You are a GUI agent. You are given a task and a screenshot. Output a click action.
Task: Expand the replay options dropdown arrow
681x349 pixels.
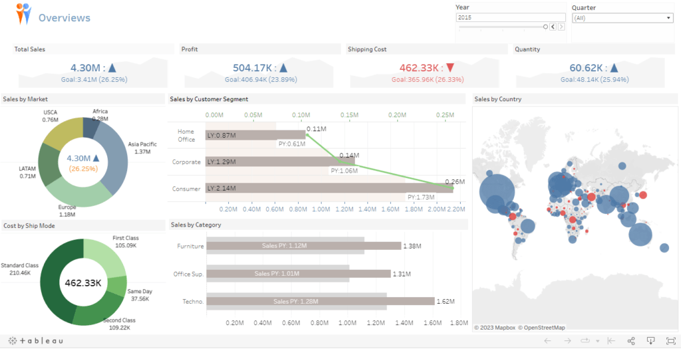pos(597,341)
